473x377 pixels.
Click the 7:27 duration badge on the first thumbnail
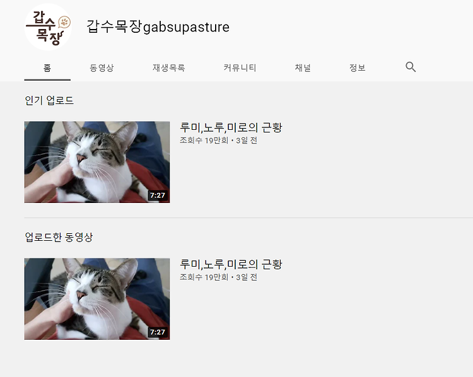[x=158, y=195]
